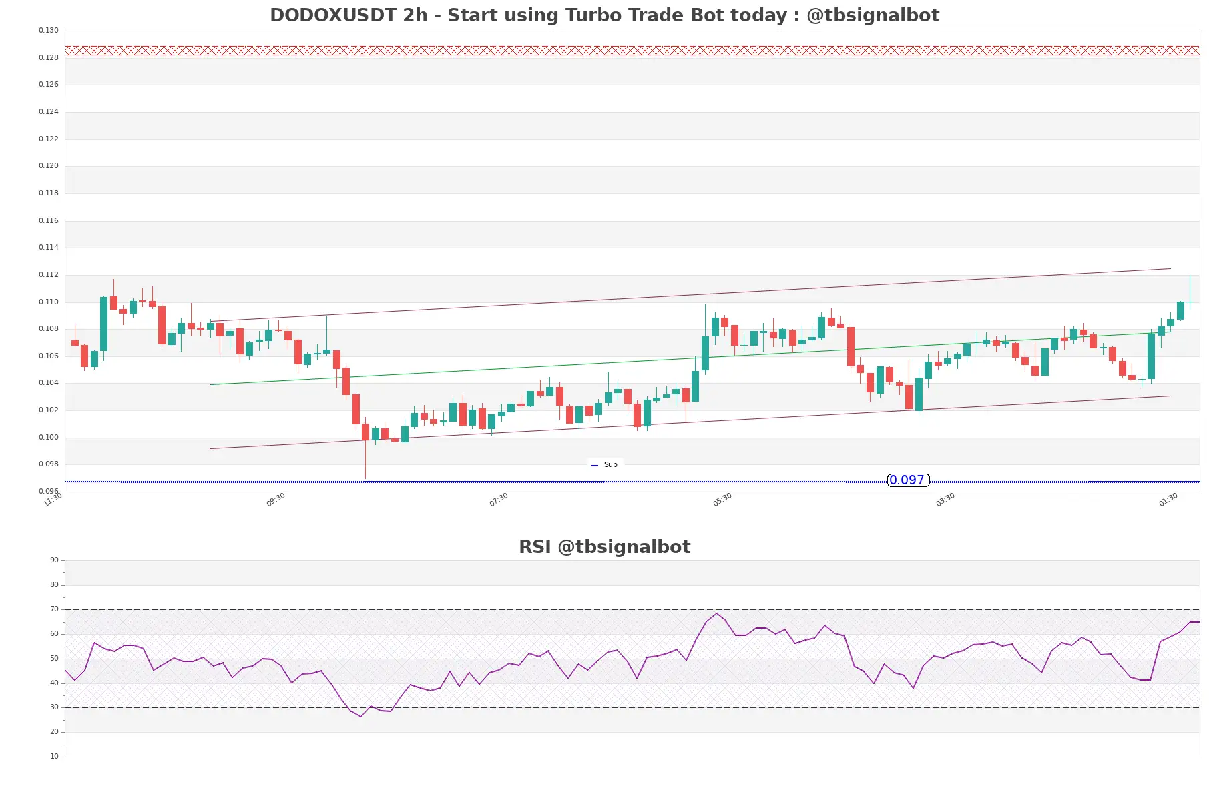Click the RSI 10 axis label
The height and width of the screenshot is (806, 1209).
click(x=54, y=757)
